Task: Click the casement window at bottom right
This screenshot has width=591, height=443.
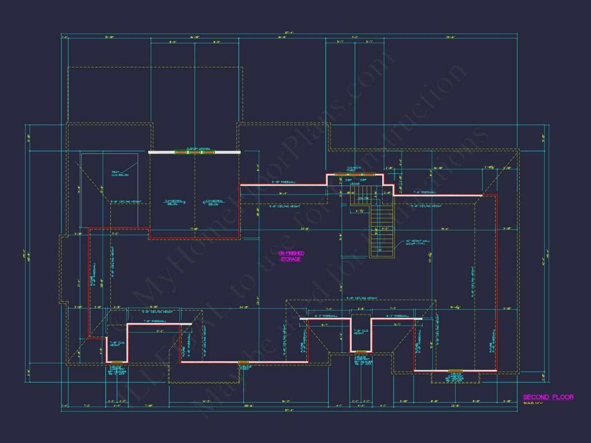Action: (x=455, y=371)
